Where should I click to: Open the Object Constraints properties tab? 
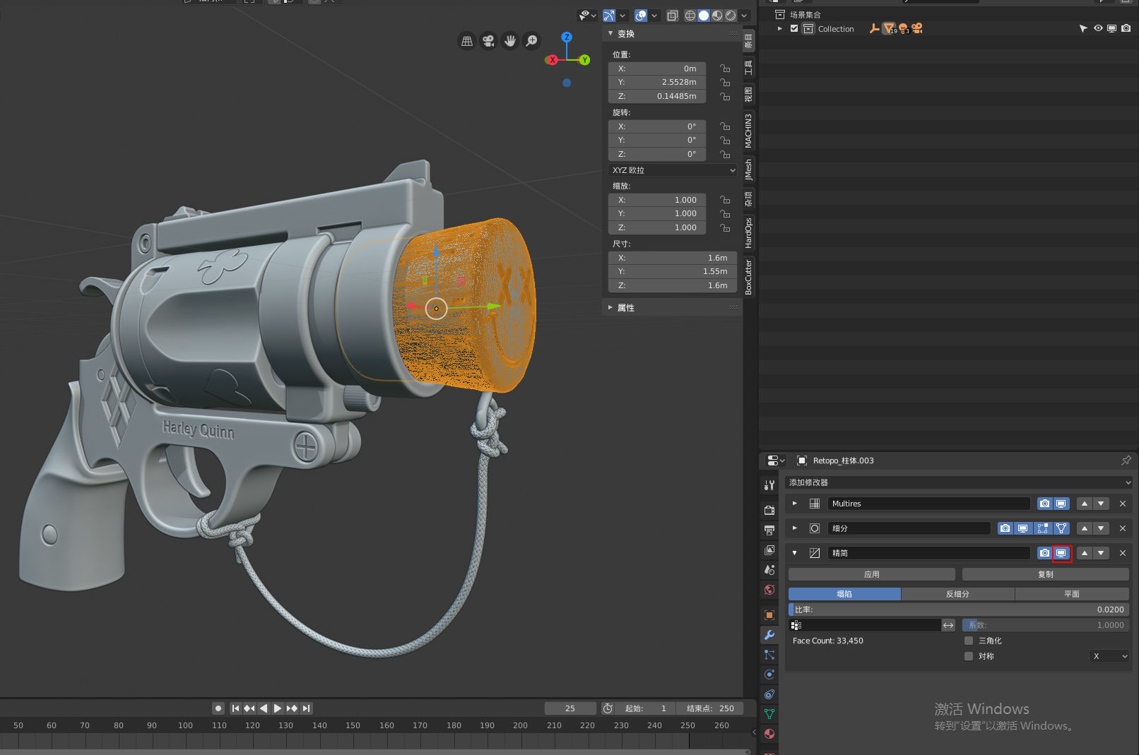pyautogui.click(x=769, y=694)
